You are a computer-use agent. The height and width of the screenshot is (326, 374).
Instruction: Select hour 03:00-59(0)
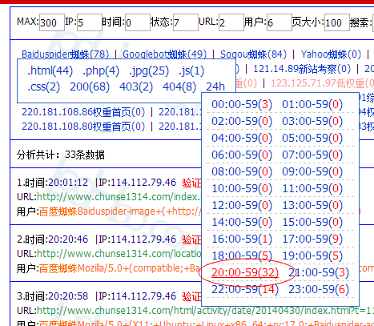pos(312,121)
